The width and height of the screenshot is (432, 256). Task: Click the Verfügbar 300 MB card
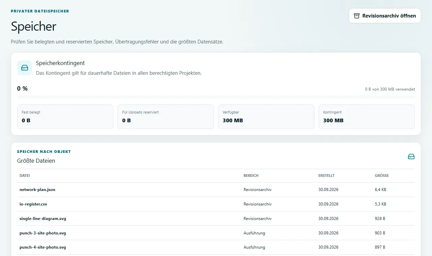[266, 117]
